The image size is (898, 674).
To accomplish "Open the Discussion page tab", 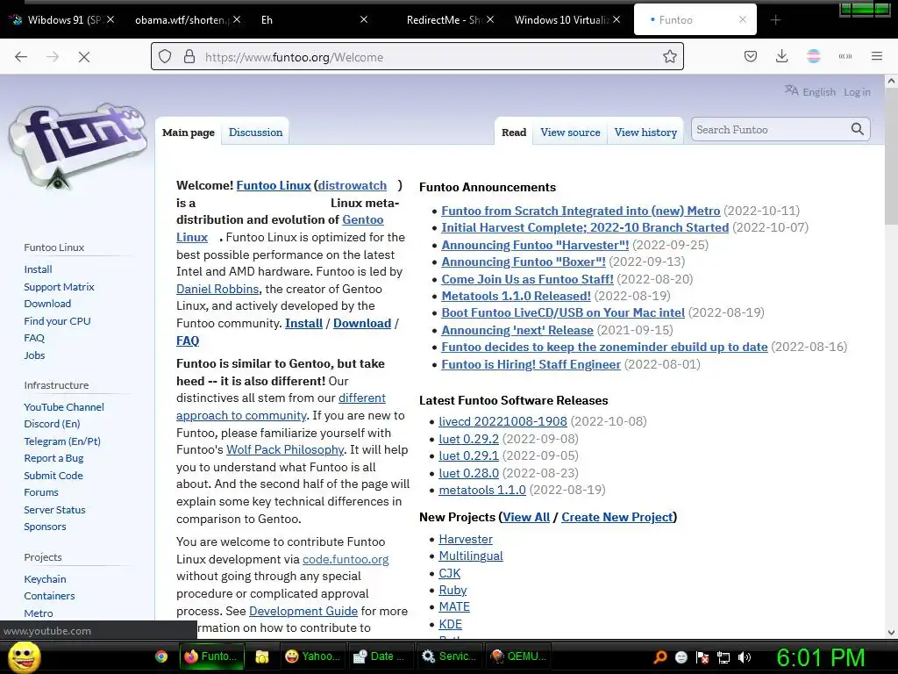I will tap(255, 133).
